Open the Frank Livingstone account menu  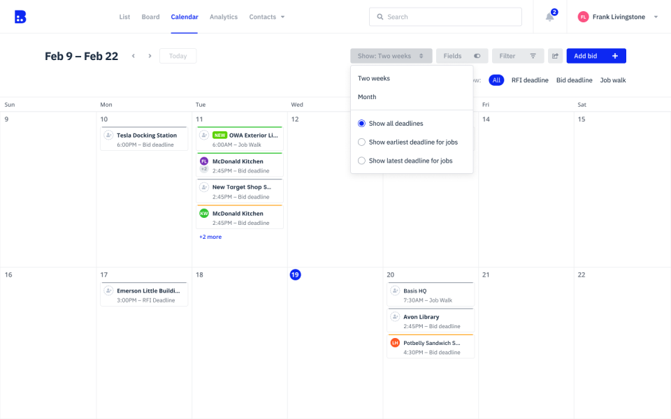pos(618,16)
